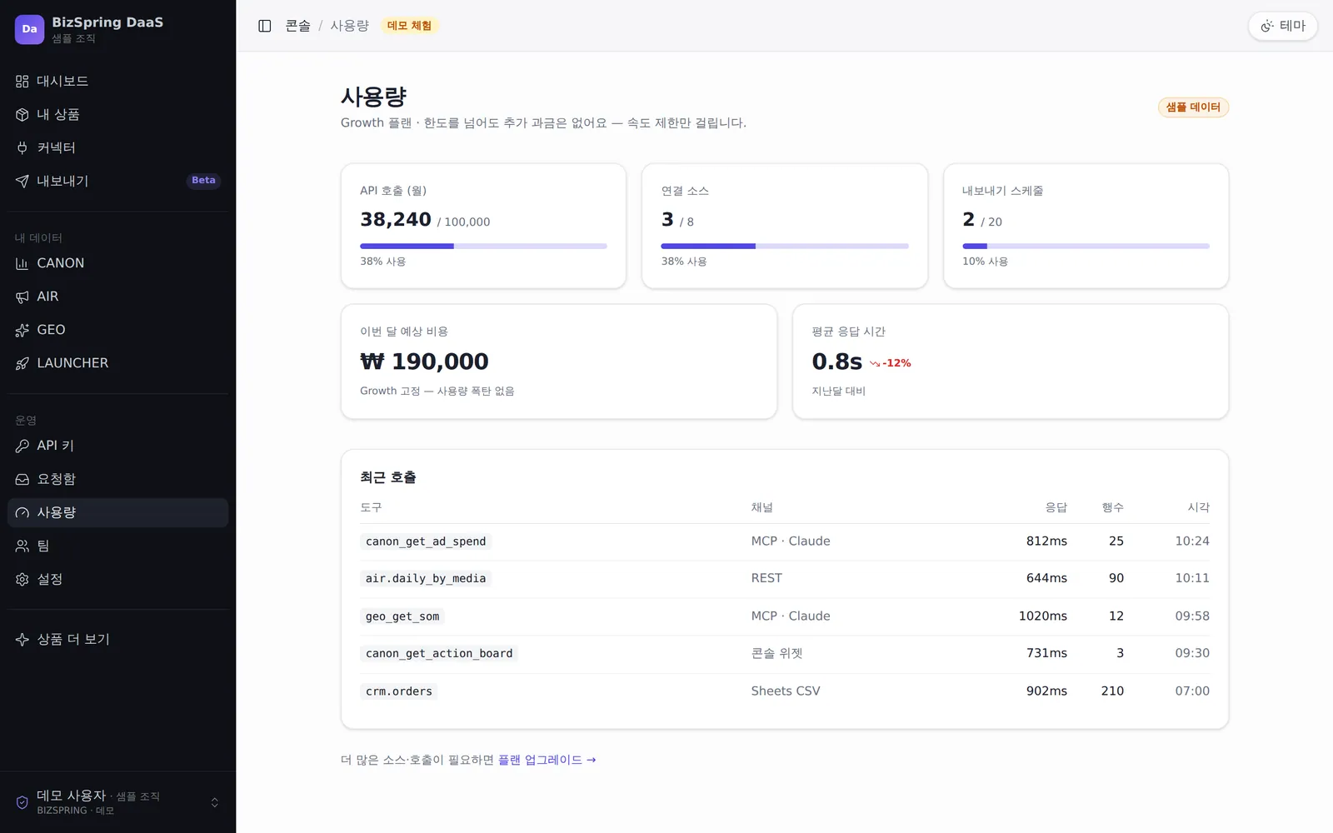Click the BizSpring DaaS logo avatar
This screenshot has height=833, width=1333.
[29, 29]
